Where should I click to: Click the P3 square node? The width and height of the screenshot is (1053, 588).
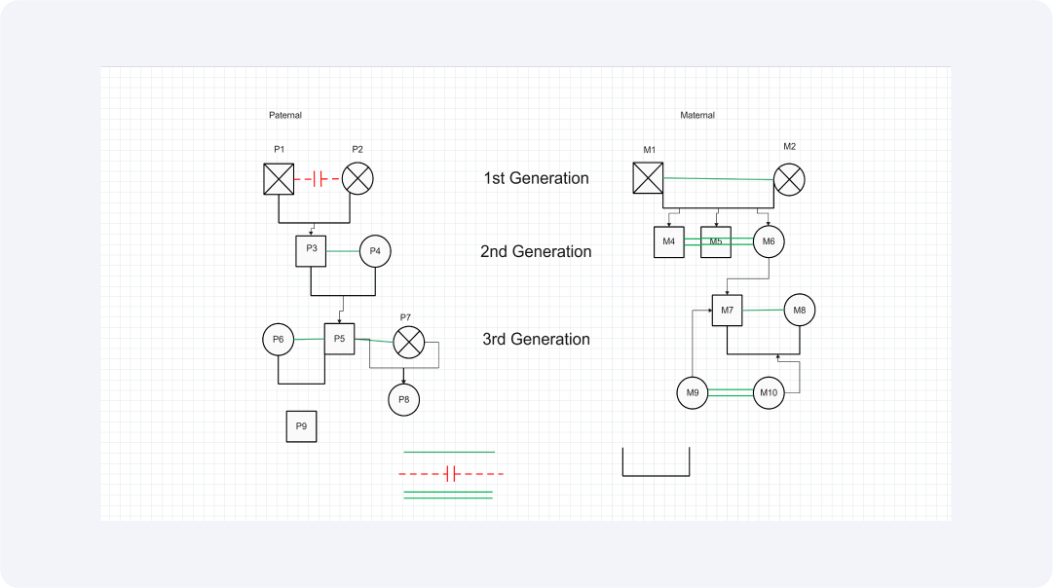click(x=311, y=251)
